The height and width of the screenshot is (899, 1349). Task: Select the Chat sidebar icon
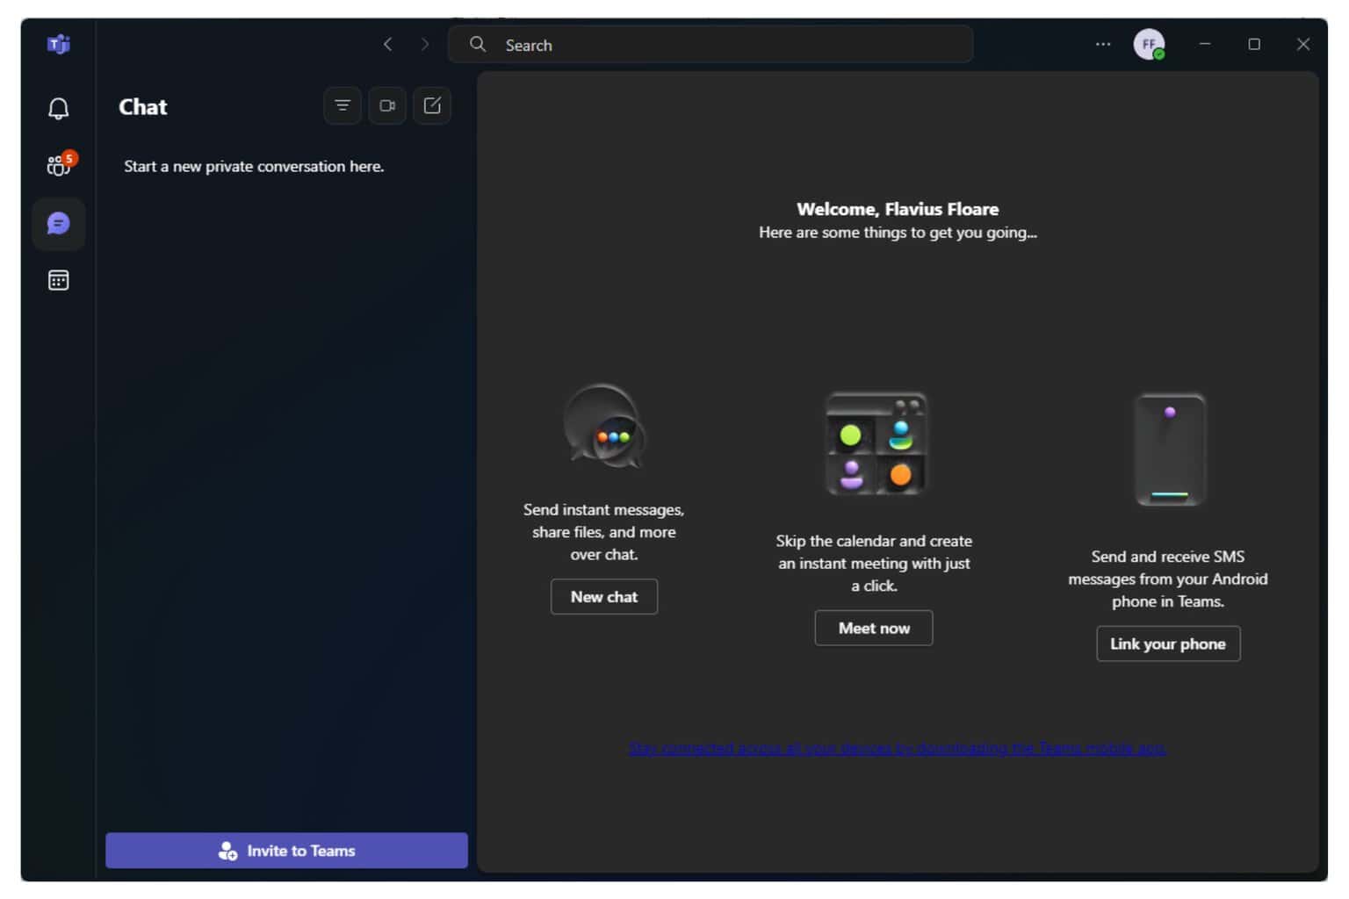(58, 224)
